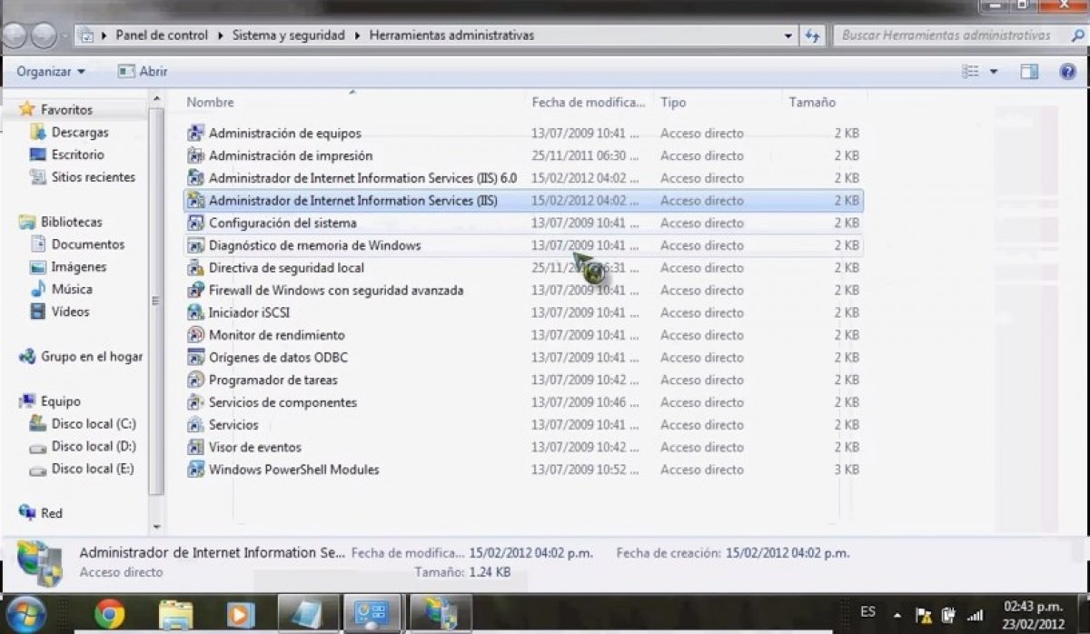Open Disco local (D:)
Screen dimensions: 1090x634
94,446
